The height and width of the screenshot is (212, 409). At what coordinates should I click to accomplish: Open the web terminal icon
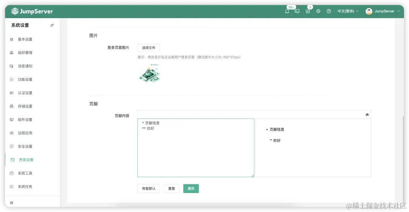tap(297, 11)
